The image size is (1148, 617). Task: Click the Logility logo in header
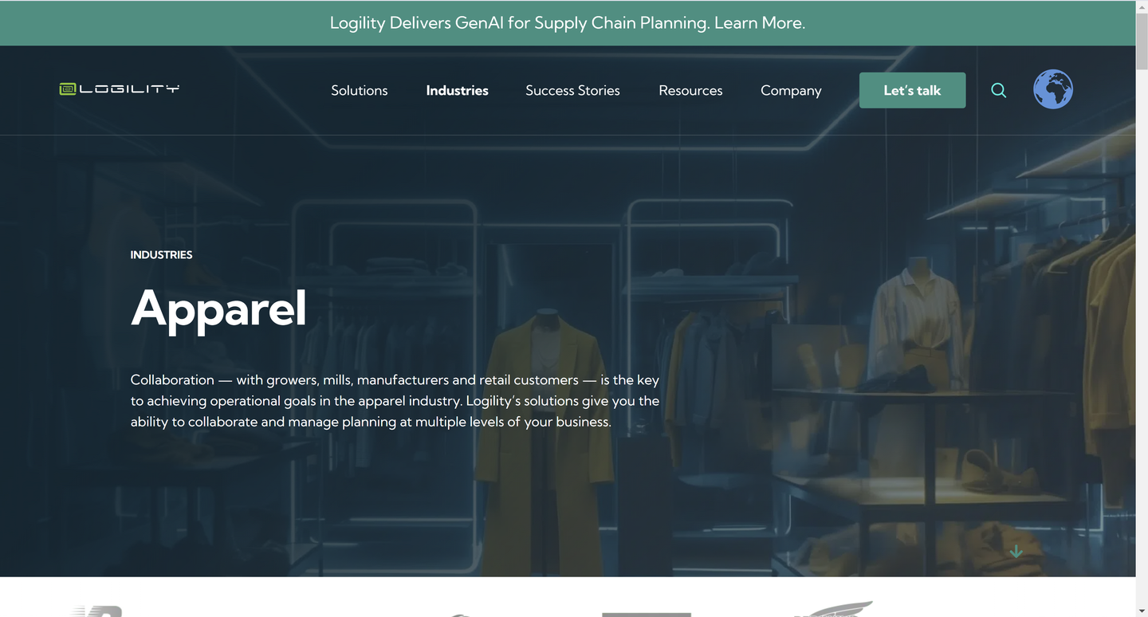coord(120,88)
